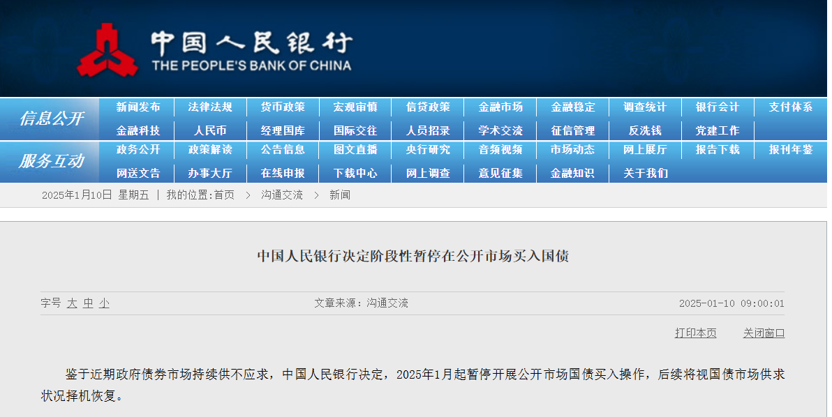
Task: Go to 意见征集 page
Action: coord(500,173)
